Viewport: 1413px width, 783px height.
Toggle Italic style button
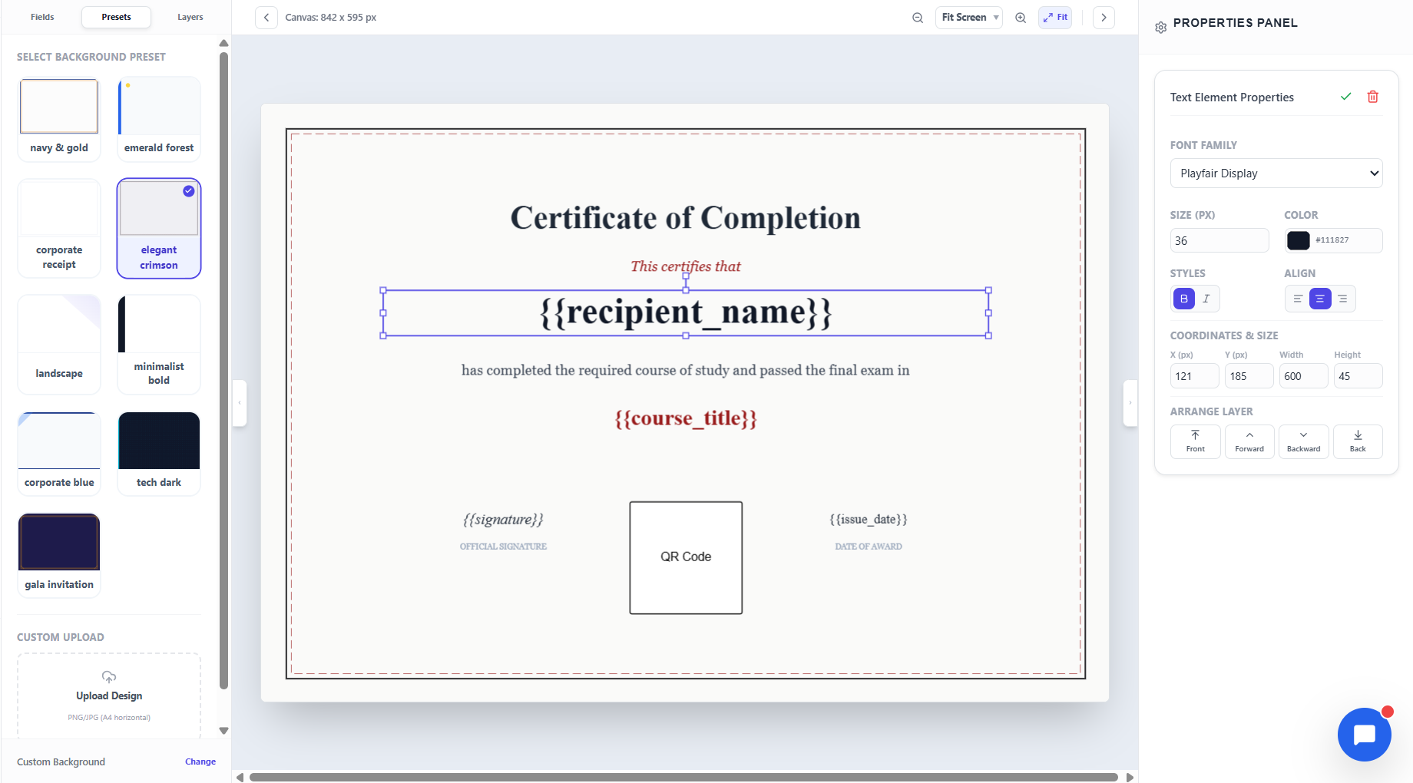pos(1206,299)
